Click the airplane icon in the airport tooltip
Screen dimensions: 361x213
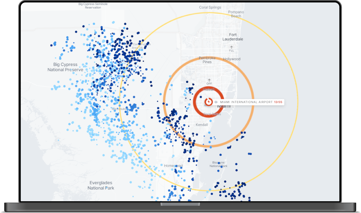[x=216, y=102]
